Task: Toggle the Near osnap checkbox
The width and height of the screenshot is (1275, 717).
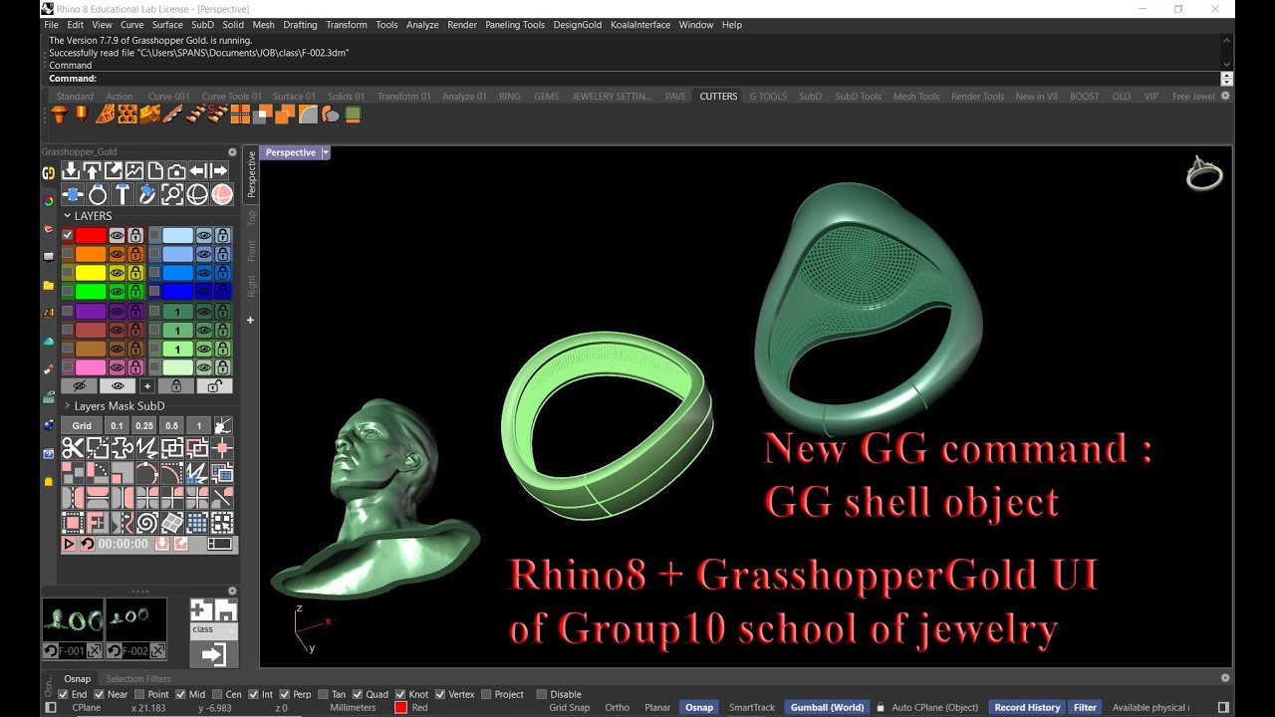Action: [x=99, y=694]
